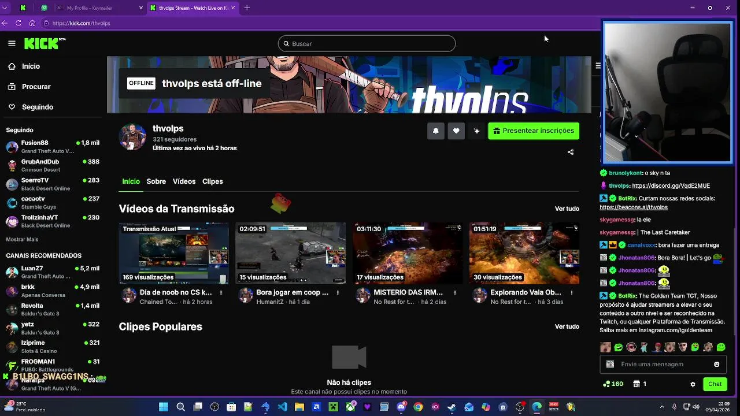The height and width of the screenshot is (416, 740).
Task: Open the hamburger sidebar menu
Action: pyautogui.click(x=12, y=43)
